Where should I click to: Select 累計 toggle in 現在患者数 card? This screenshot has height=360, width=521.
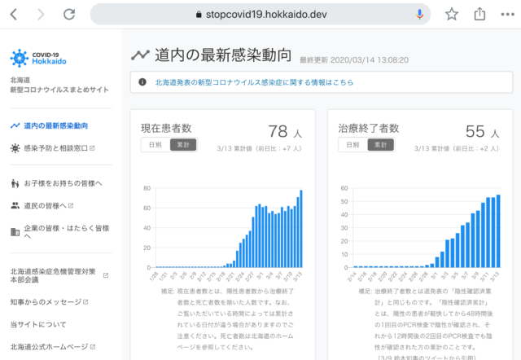click(182, 145)
